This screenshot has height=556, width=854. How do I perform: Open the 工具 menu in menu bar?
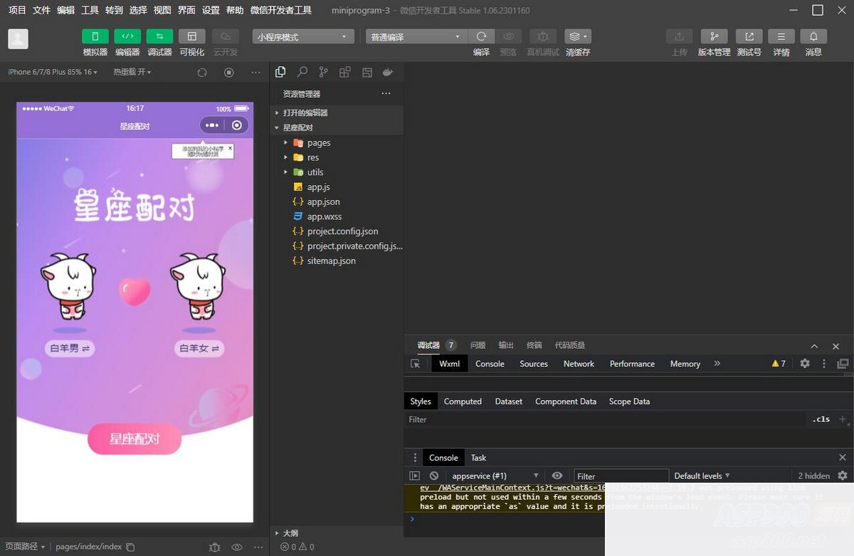click(x=89, y=10)
